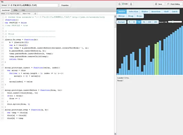This screenshot has width=183, height=135.
Task: Set element count to 50
Action: tap(144, 22)
